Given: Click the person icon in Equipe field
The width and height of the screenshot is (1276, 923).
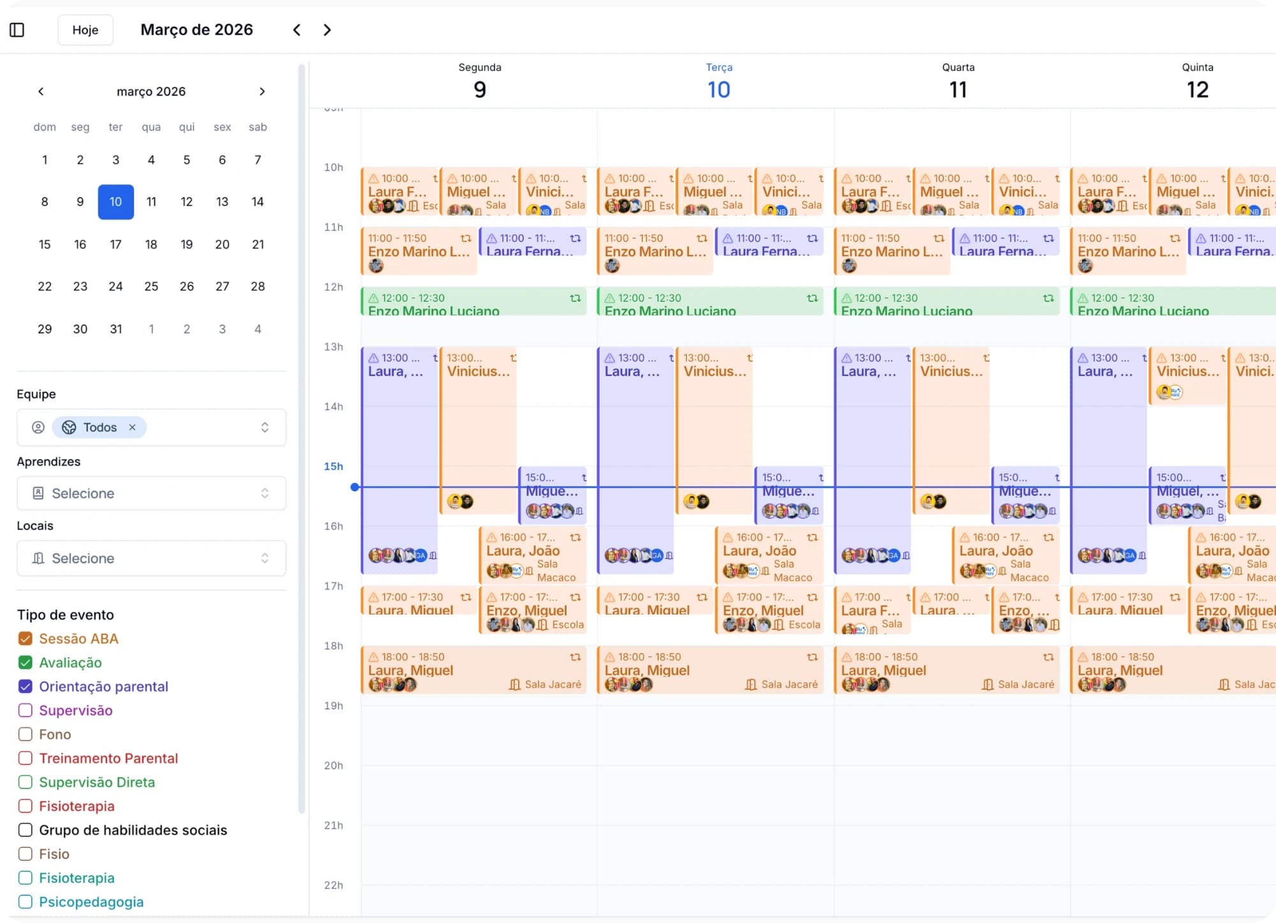Looking at the screenshot, I should [x=38, y=427].
